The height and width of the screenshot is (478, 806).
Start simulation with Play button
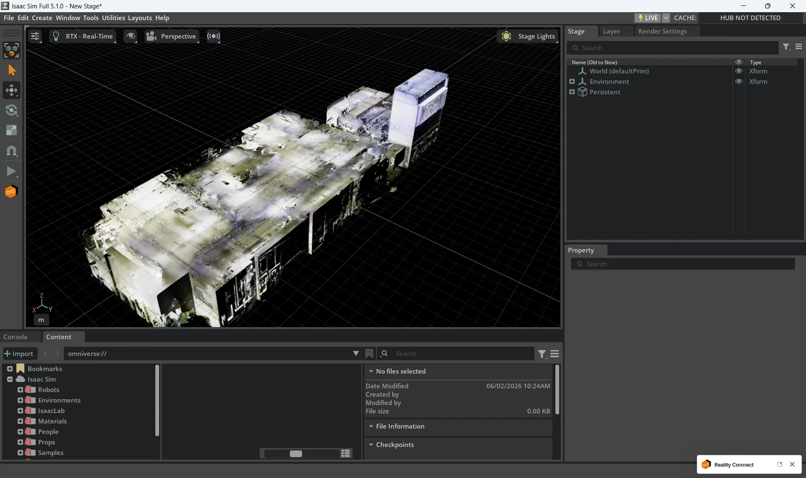click(11, 171)
